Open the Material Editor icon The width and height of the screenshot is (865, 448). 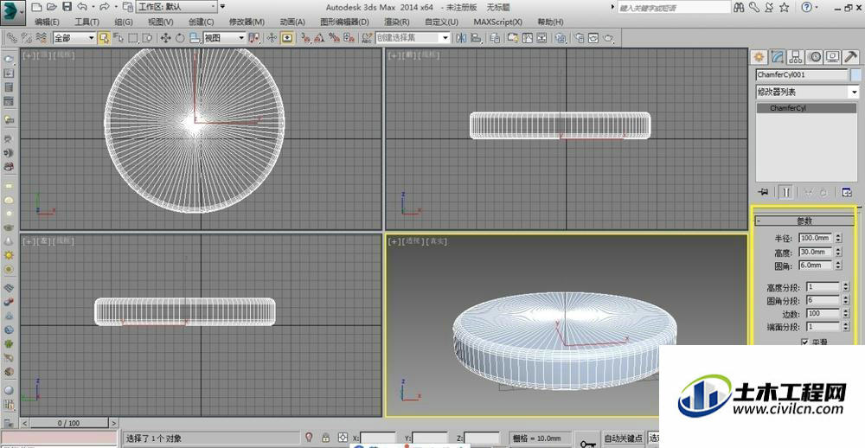point(561,37)
